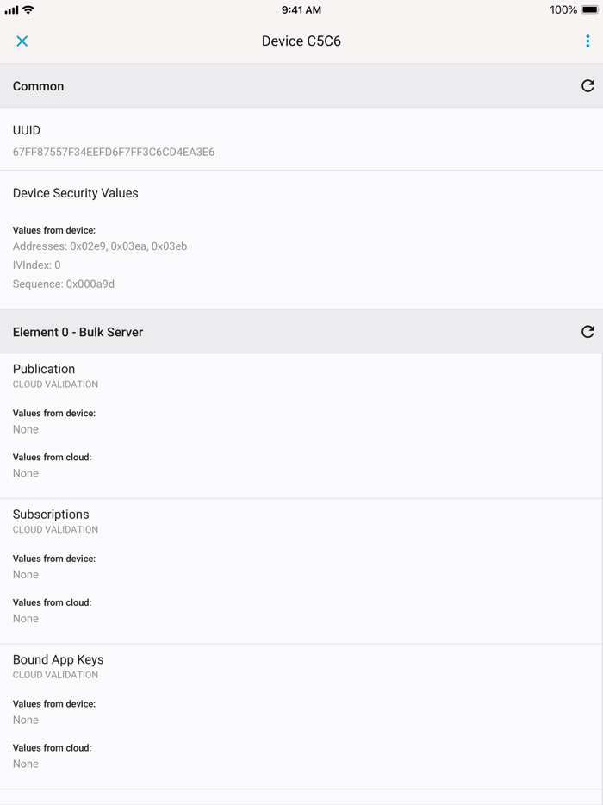
Task: Tap Cloud Validation label under Publication
Action: (x=55, y=384)
